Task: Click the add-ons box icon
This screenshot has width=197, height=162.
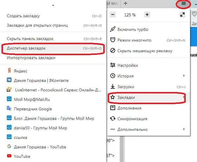Action: coord(113,108)
